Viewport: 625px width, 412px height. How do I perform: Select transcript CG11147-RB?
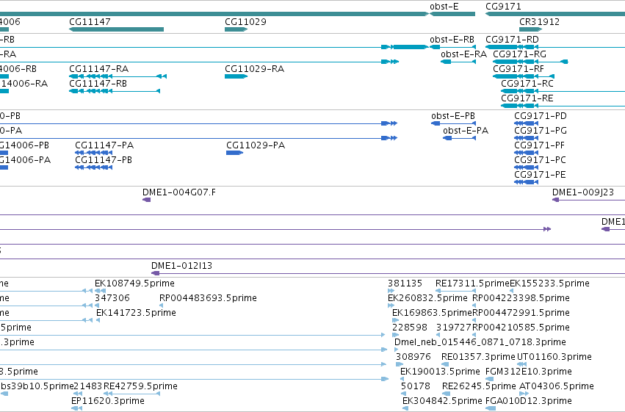coord(98,84)
